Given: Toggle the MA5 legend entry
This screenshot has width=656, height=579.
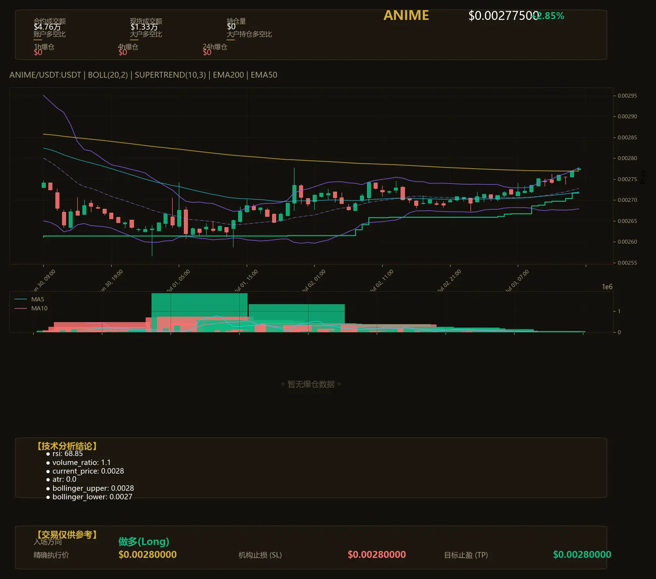Looking at the screenshot, I should coord(29,299).
